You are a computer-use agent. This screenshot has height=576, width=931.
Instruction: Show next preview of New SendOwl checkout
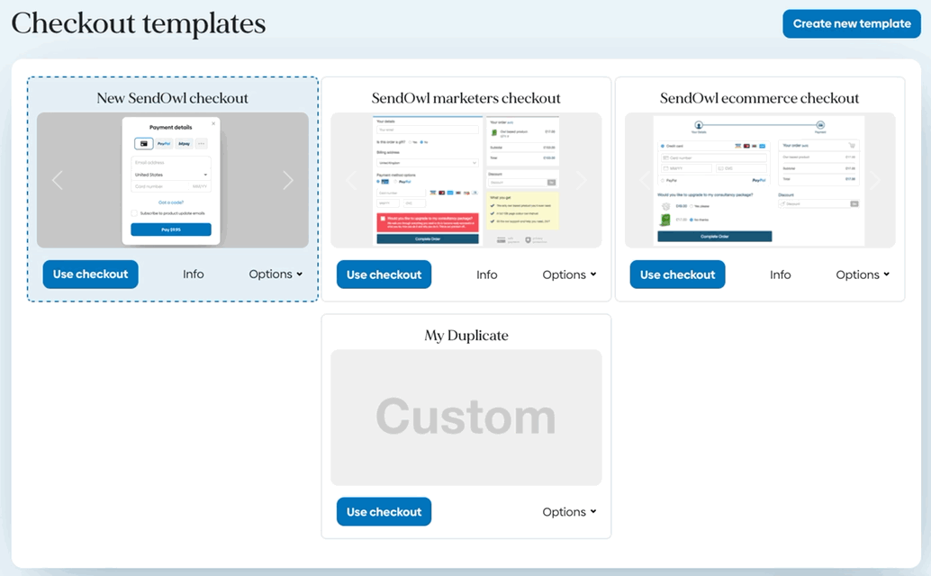pyautogui.click(x=288, y=180)
